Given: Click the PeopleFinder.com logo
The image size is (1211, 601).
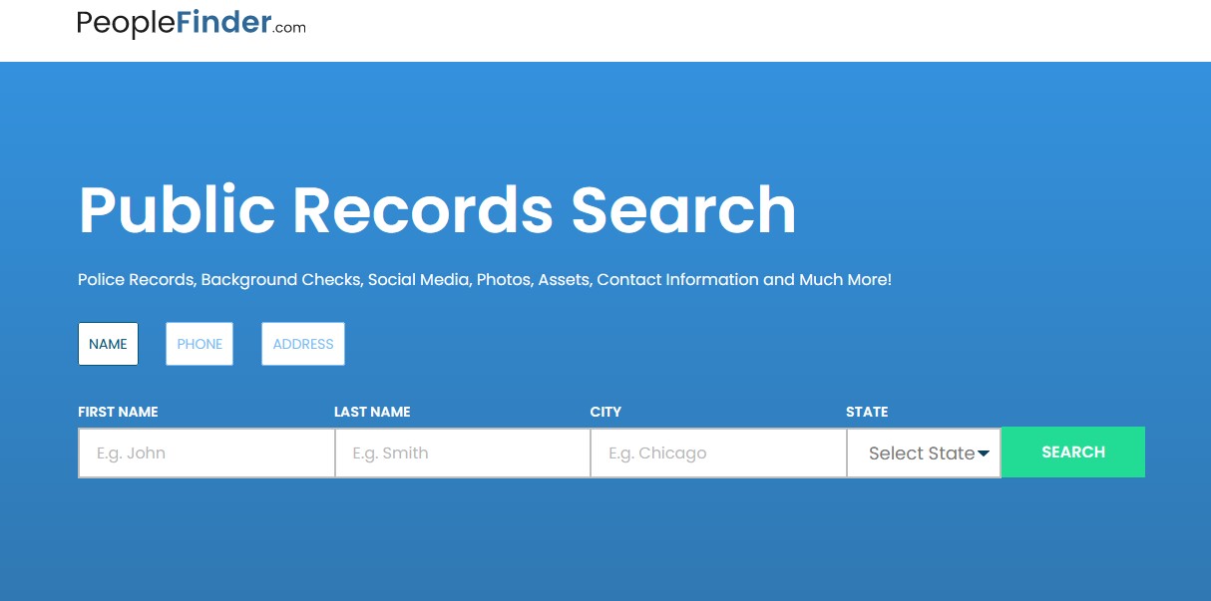Looking at the screenshot, I should [191, 23].
